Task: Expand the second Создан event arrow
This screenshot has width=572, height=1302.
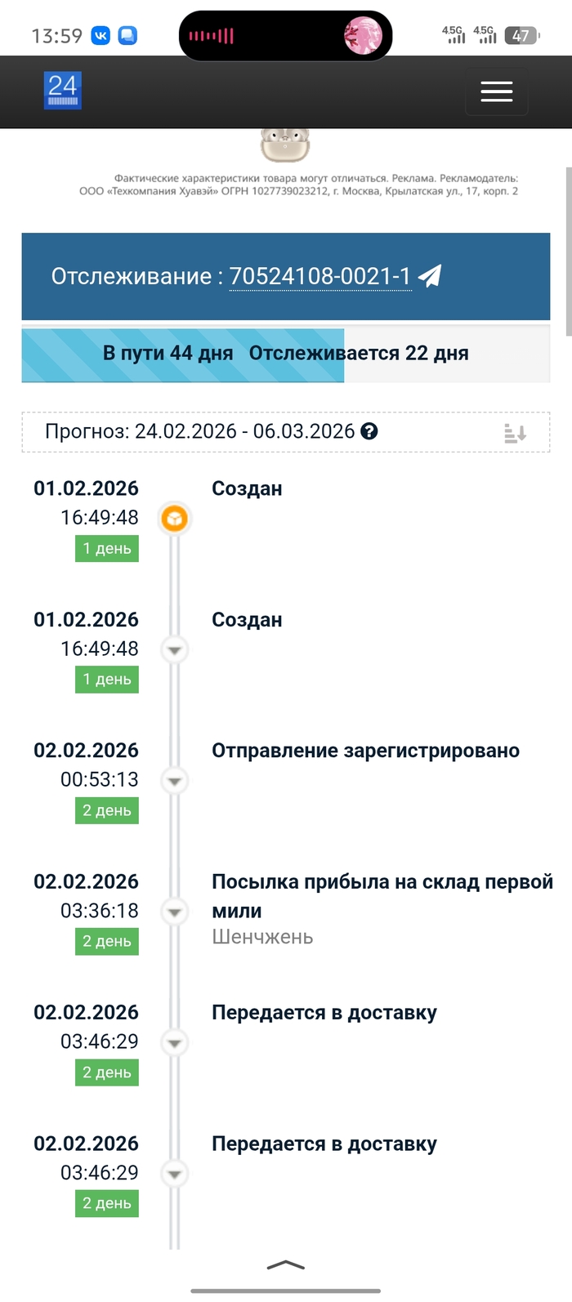Action: [x=174, y=650]
